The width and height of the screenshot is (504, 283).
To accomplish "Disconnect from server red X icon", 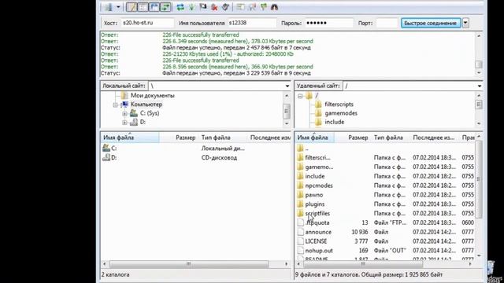I will (x=214, y=7).
